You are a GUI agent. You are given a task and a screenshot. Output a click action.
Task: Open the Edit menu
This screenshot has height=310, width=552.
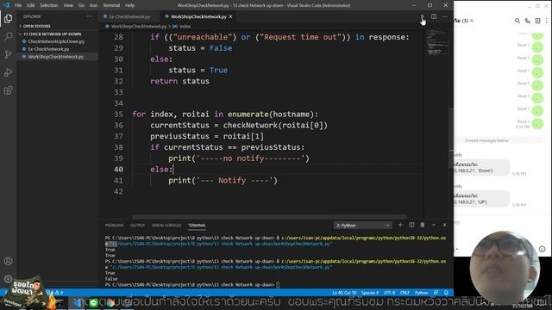[x=31, y=5]
